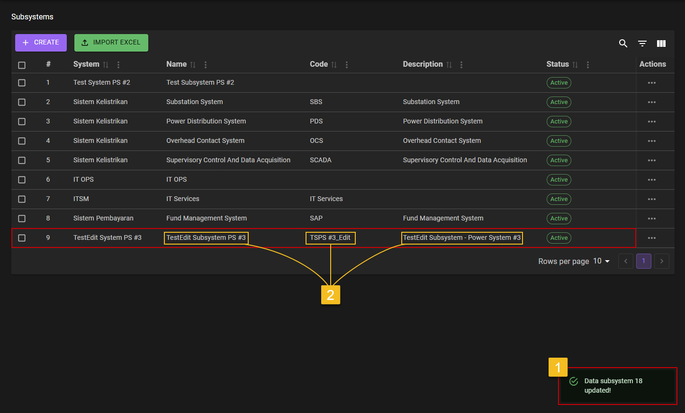Check the checkbox for row 5 SCADA
Image resolution: width=685 pixels, height=413 pixels.
(x=22, y=160)
